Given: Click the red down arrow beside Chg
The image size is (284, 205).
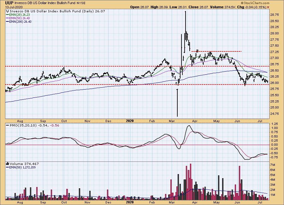Looking at the screenshot, I should (268, 7).
